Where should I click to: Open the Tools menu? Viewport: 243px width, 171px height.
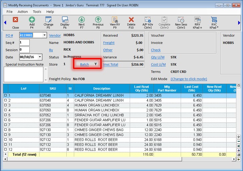click(37, 12)
